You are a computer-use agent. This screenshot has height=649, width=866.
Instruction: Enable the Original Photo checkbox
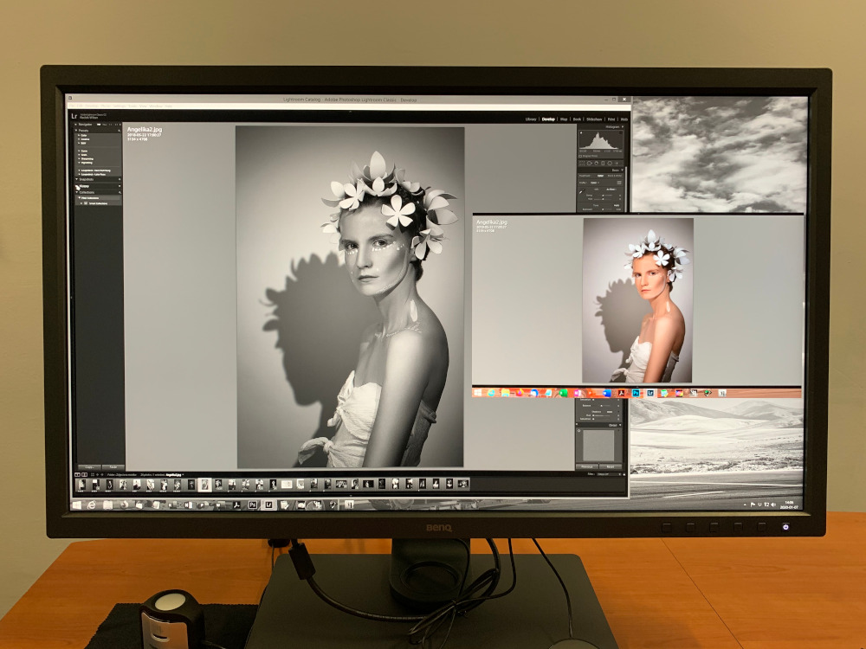581,156
